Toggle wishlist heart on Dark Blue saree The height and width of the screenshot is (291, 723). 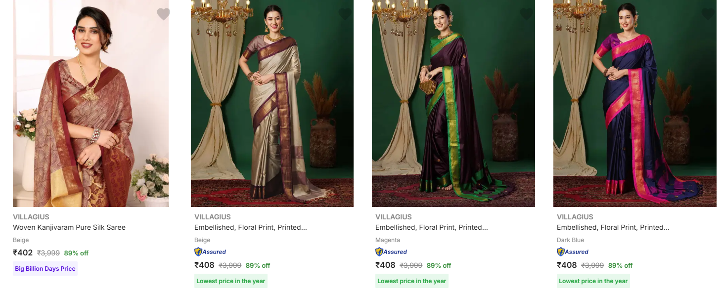[x=708, y=14]
